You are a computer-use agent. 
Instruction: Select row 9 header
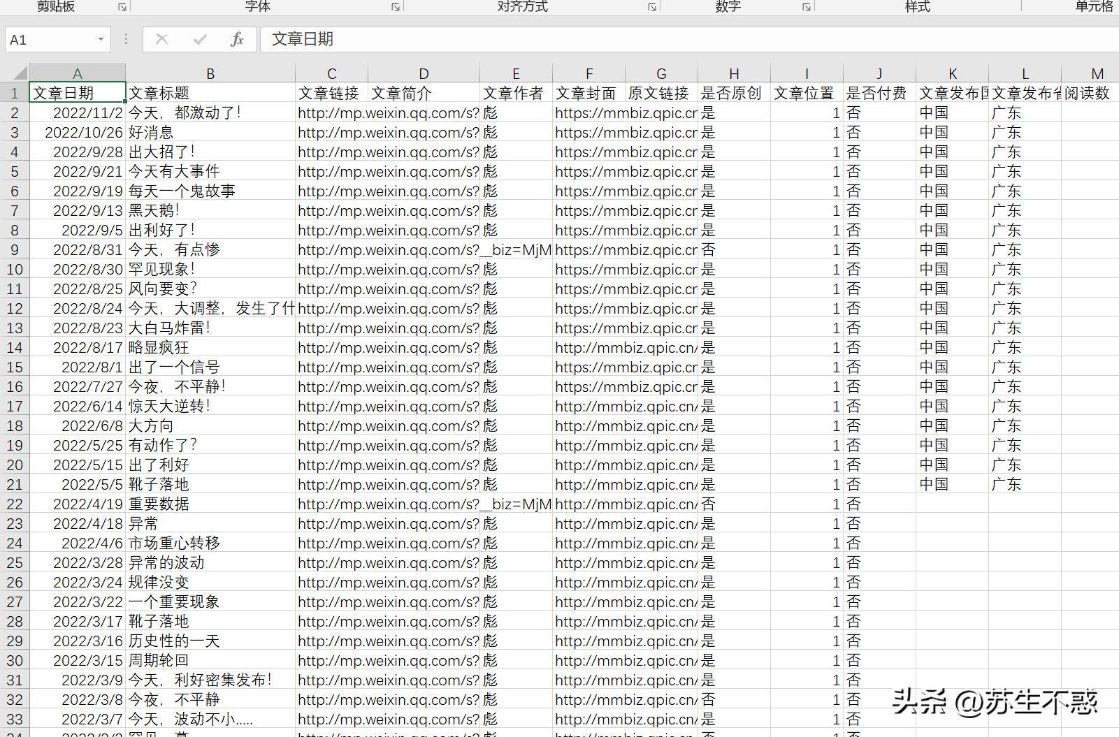[14, 249]
